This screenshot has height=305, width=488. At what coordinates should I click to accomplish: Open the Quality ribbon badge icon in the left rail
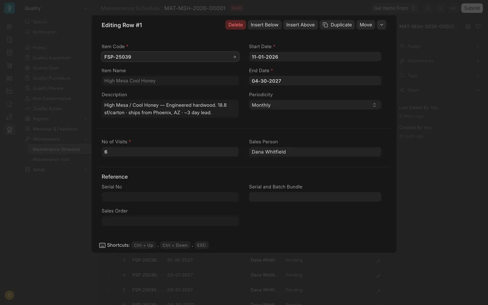point(10,130)
